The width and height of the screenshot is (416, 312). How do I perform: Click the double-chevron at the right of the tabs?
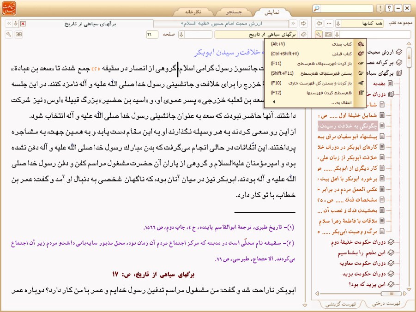pos(293,24)
